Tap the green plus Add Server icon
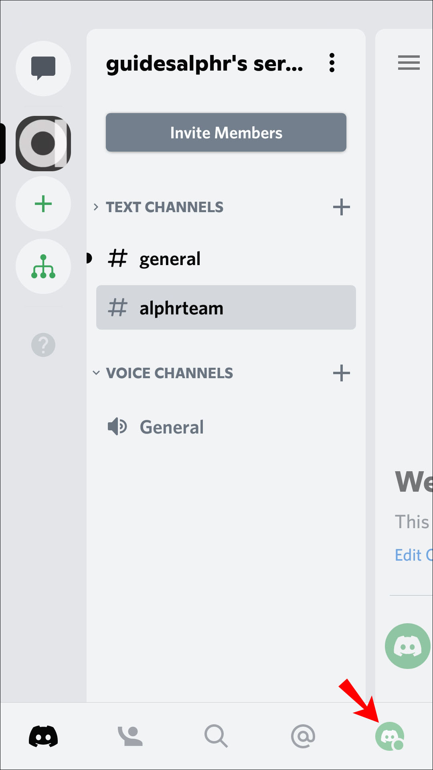This screenshot has width=433, height=770. click(x=43, y=204)
